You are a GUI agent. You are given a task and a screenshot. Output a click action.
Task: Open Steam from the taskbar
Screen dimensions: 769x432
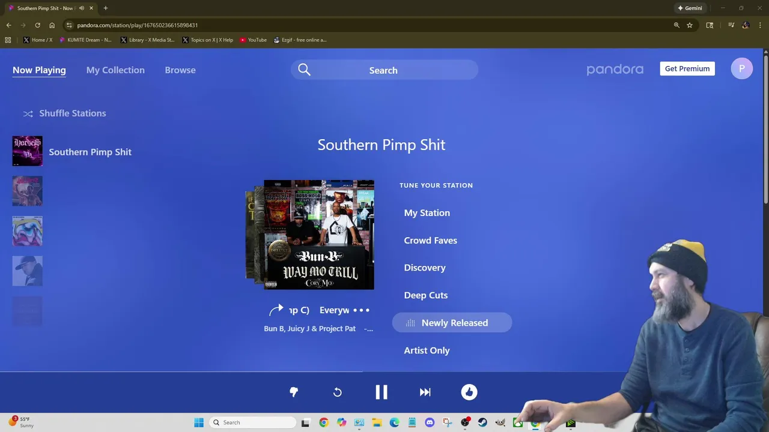coord(482,422)
